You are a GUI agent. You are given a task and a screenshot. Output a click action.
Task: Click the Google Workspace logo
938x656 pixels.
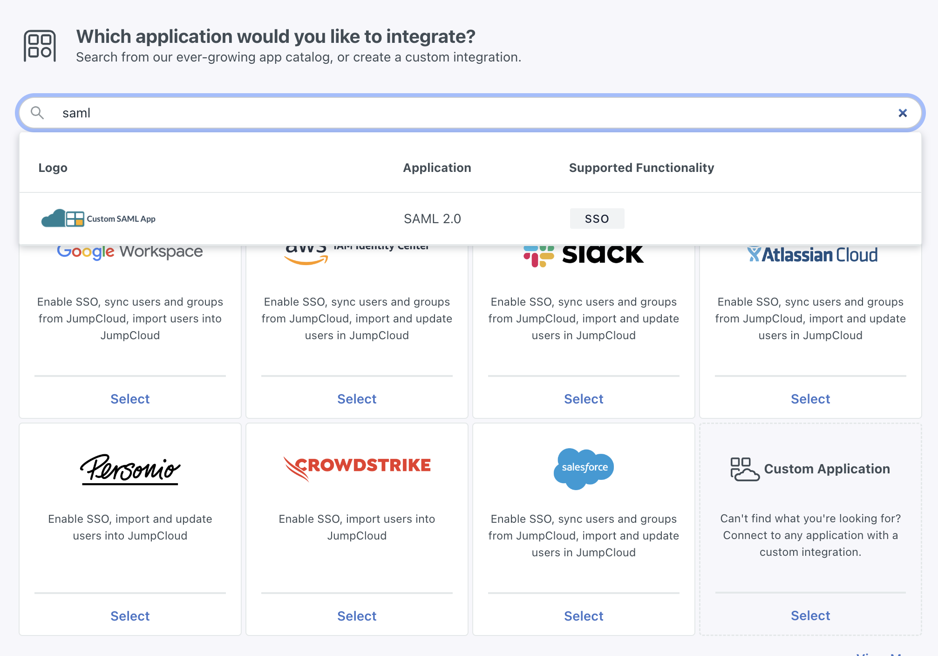coord(130,252)
